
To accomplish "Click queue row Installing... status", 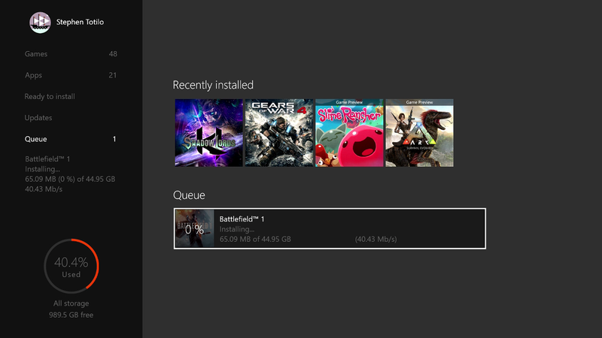I will (x=237, y=229).
